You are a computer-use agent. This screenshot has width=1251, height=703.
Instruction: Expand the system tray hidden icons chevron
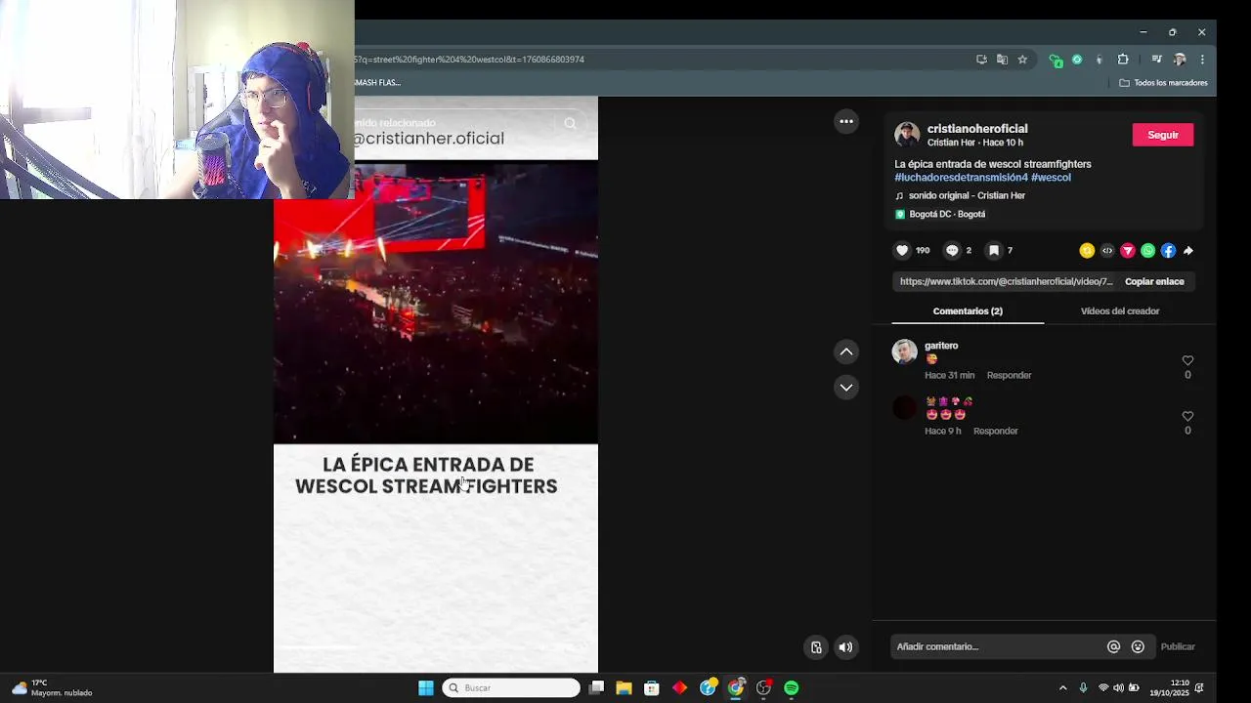point(1063,688)
